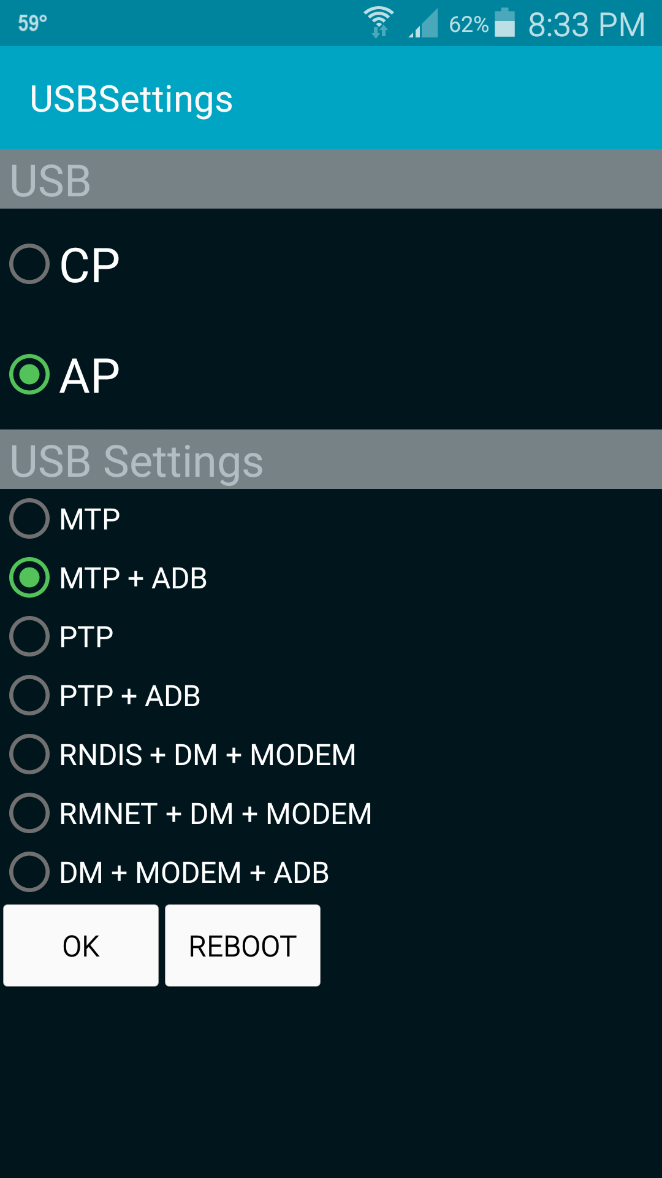Image resolution: width=662 pixels, height=1178 pixels.
Task: Select the AP radio option
Action: coord(29,375)
